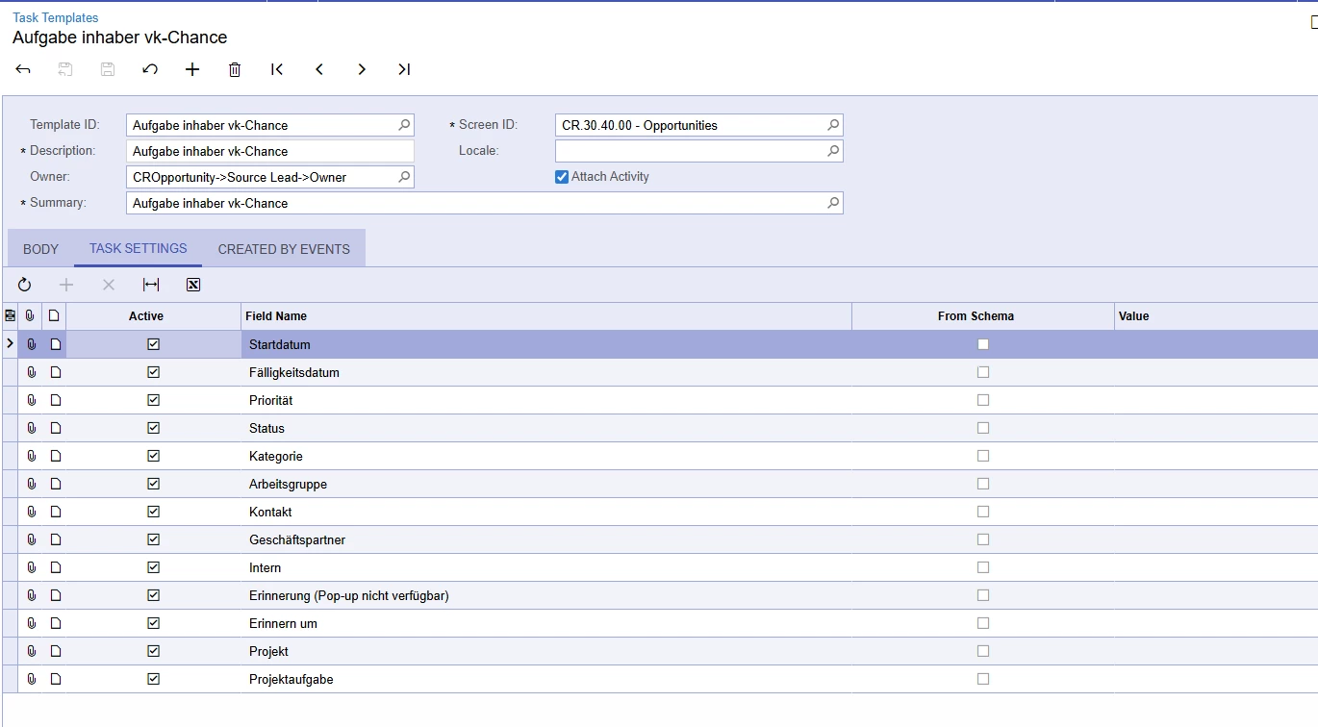
Task: Switch to the BODY tab
Action: tap(40, 249)
